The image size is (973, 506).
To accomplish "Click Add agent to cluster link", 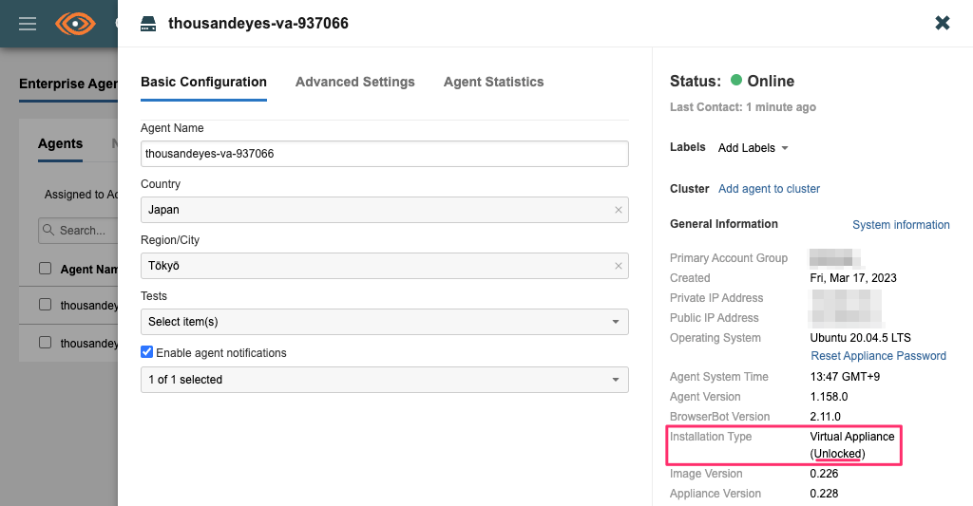I will tap(769, 189).
